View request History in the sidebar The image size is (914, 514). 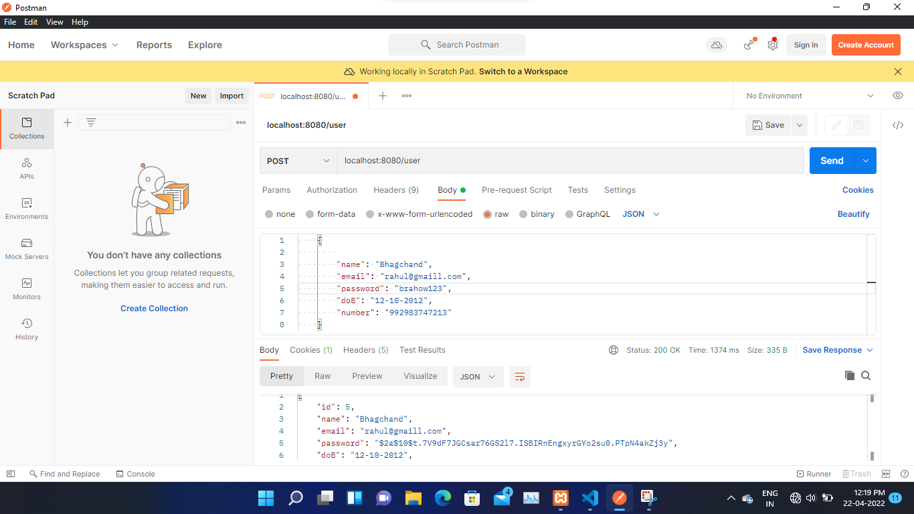(26, 329)
